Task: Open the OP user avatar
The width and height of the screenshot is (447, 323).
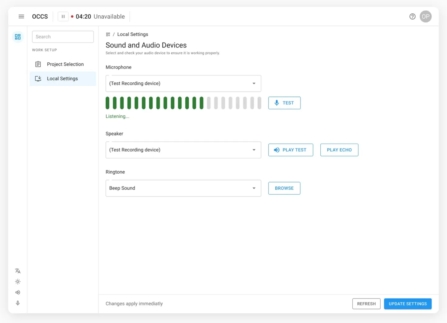Action: 426,16
